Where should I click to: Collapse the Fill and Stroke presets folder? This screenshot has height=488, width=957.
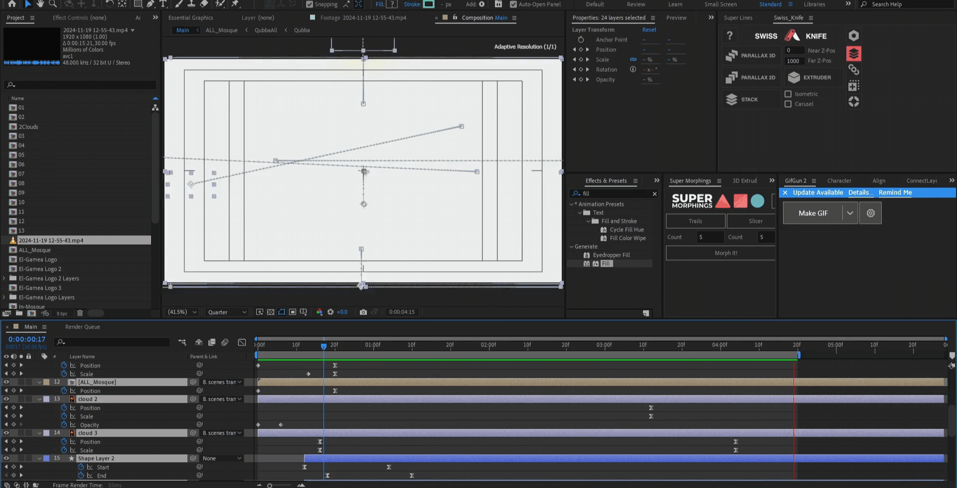click(588, 221)
